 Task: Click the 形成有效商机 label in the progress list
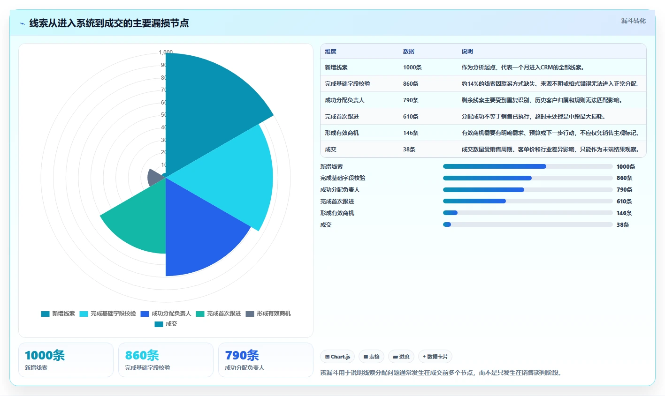pyautogui.click(x=337, y=213)
